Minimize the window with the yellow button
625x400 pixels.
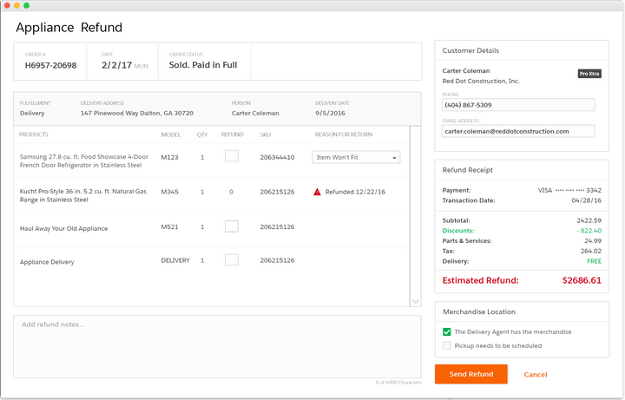coord(16,5)
